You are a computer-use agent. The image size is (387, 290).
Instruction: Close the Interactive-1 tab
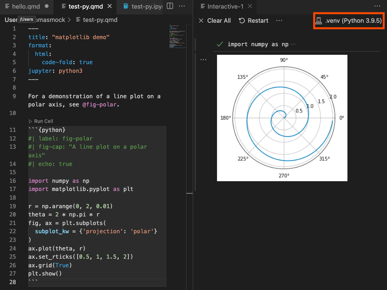[x=250, y=6]
